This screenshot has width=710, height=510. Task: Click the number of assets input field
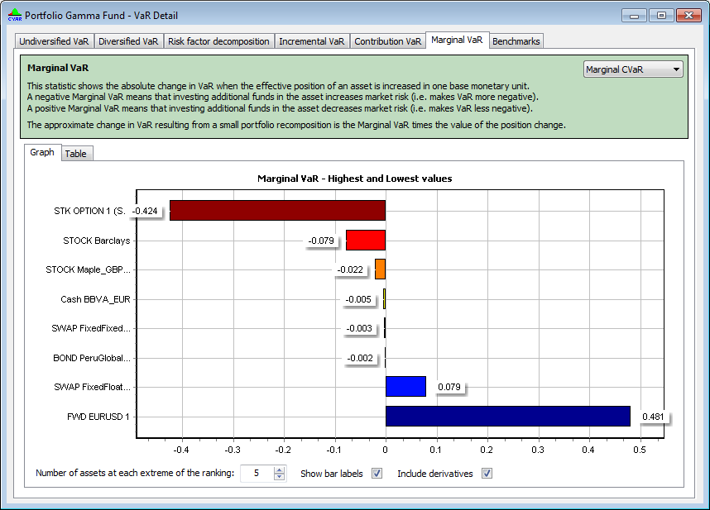257,474
